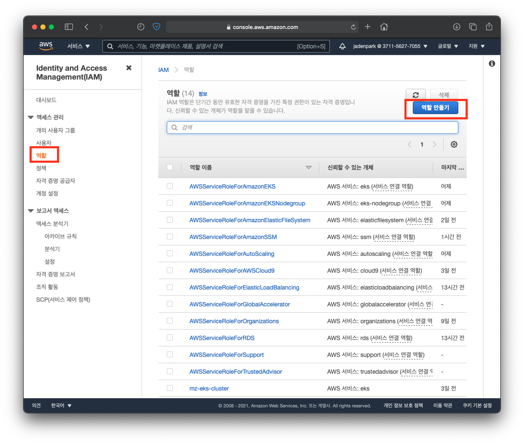Open the notifications bell icon
524x444 pixels.
pyautogui.click(x=342, y=46)
